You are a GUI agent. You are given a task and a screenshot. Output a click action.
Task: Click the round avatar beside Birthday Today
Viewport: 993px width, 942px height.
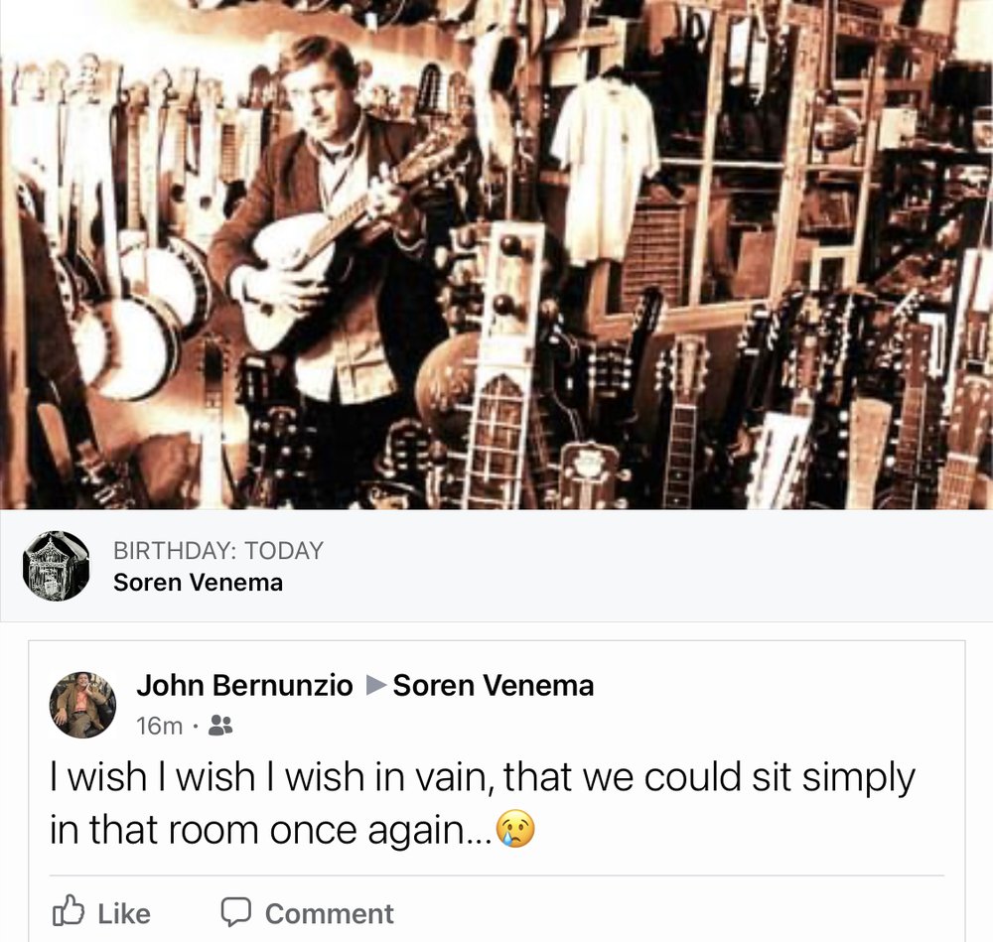(x=56, y=566)
